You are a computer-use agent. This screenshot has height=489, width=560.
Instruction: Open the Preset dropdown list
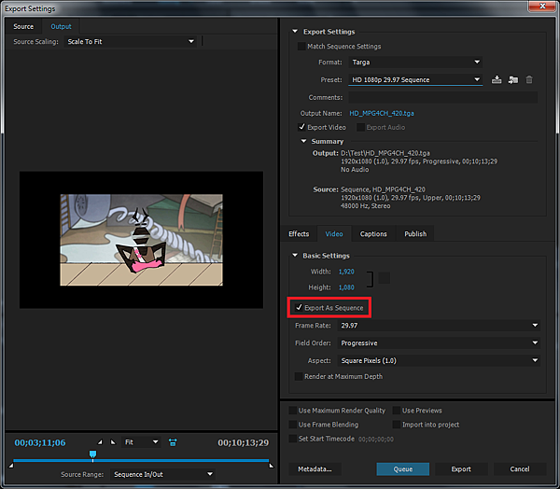pyautogui.click(x=415, y=79)
